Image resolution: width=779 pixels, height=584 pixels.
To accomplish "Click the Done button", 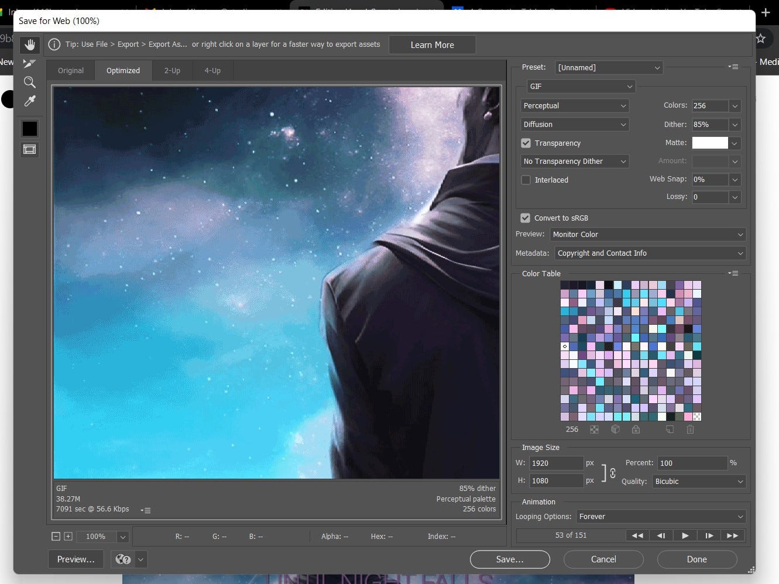I will coord(696,559).
